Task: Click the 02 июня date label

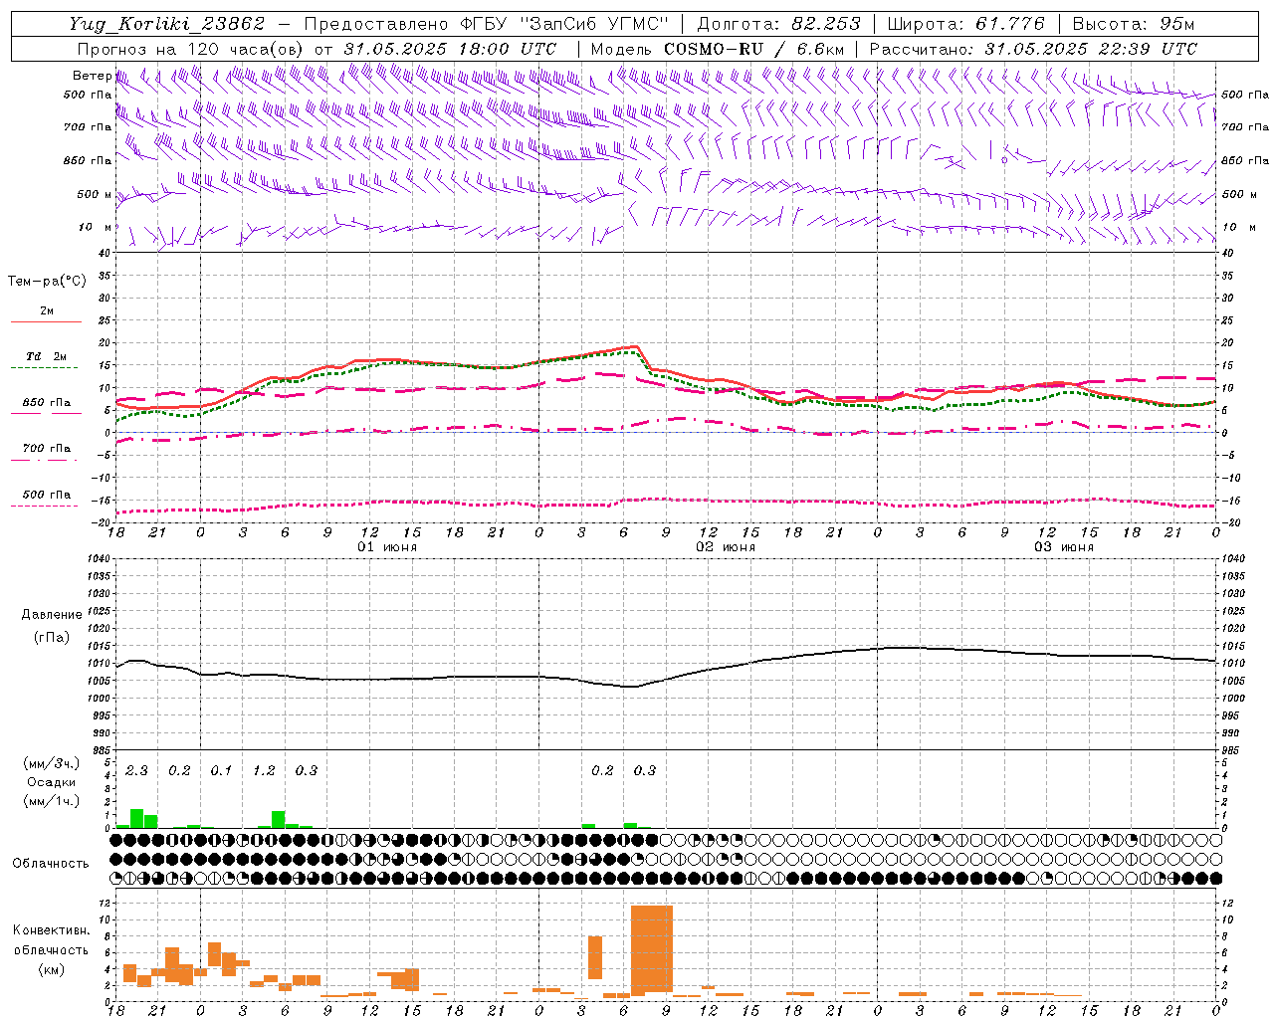Action: pos(726,547)
